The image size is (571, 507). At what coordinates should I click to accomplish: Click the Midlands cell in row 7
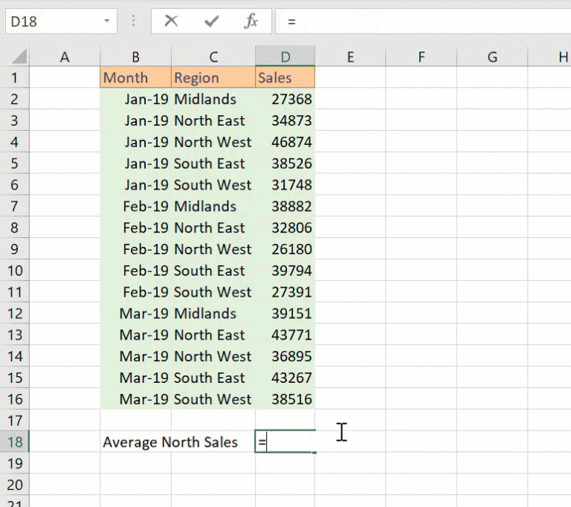(x=213, y=206)
